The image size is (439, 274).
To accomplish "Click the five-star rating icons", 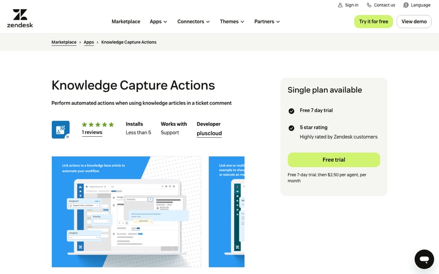I will [98, 125].
